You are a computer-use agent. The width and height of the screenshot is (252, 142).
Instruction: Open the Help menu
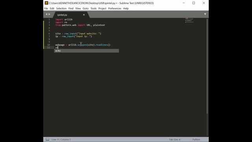(x=126, y=9)
